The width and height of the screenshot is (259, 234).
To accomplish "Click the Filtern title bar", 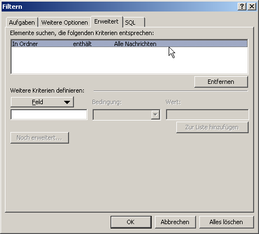I will pyautogui.click(x=119, y=7).
